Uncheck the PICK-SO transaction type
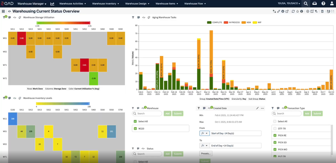Viewport: 336px width, 163px height. [x=275, y=142]
